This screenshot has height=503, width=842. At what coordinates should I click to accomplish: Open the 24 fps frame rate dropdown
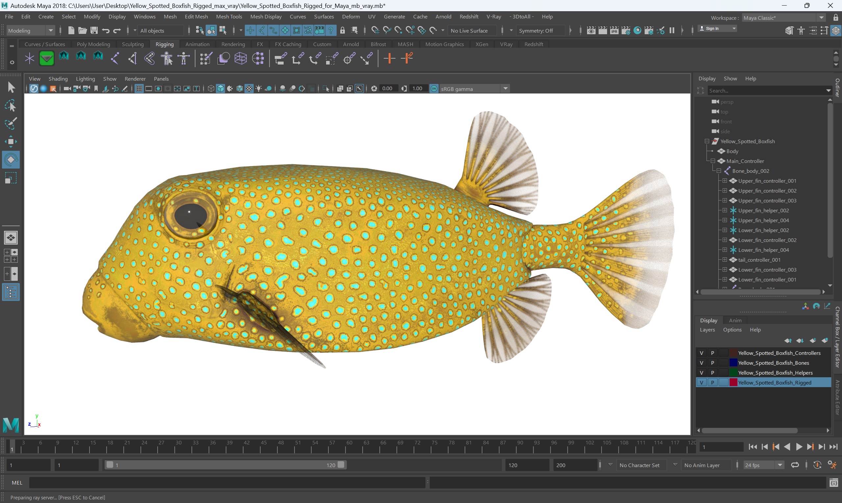(763, 465)
